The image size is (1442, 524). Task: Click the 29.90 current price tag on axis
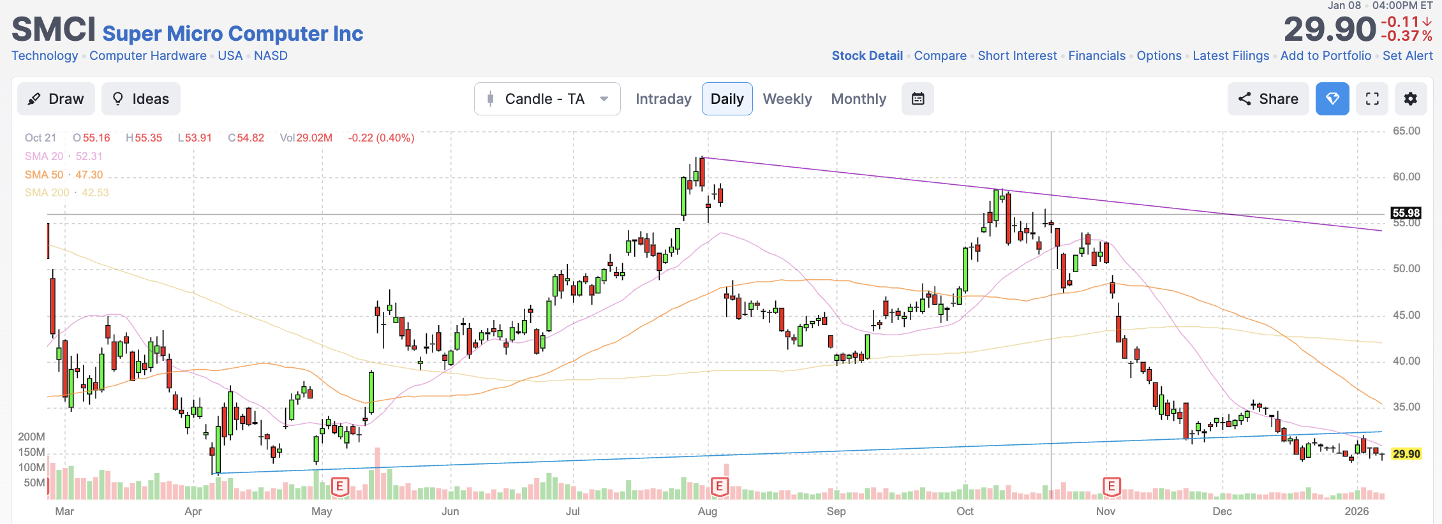(x=1406, y=454)
